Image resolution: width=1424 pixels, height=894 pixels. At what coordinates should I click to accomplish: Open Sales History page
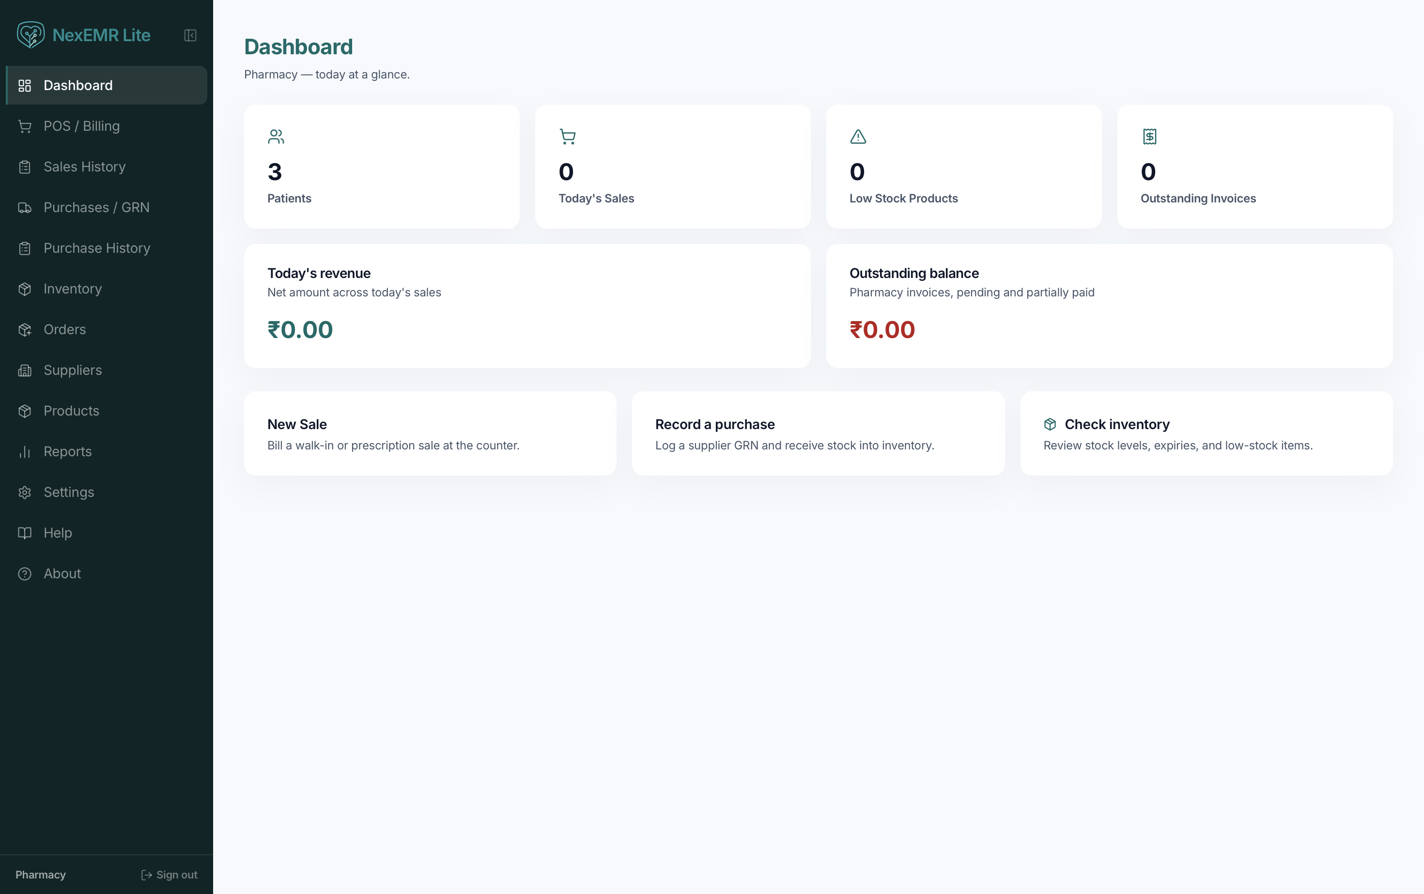click(107, 167)
